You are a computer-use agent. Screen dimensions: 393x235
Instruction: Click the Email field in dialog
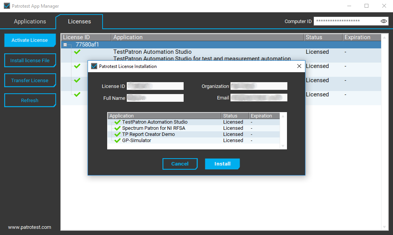(x=259, y=98)
